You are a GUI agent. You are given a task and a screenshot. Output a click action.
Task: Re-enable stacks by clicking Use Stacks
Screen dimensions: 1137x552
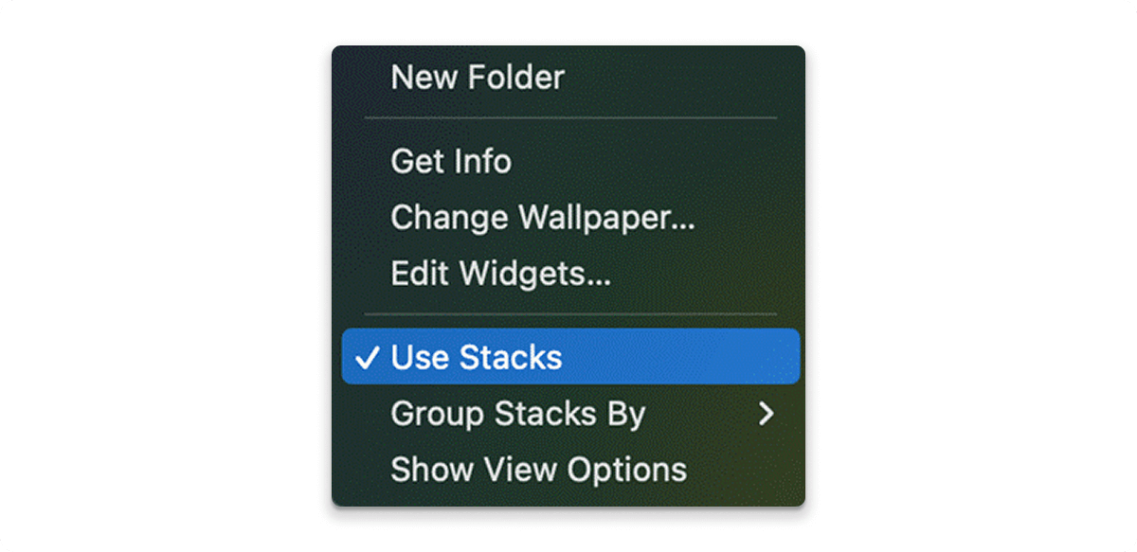coord(478,357)
